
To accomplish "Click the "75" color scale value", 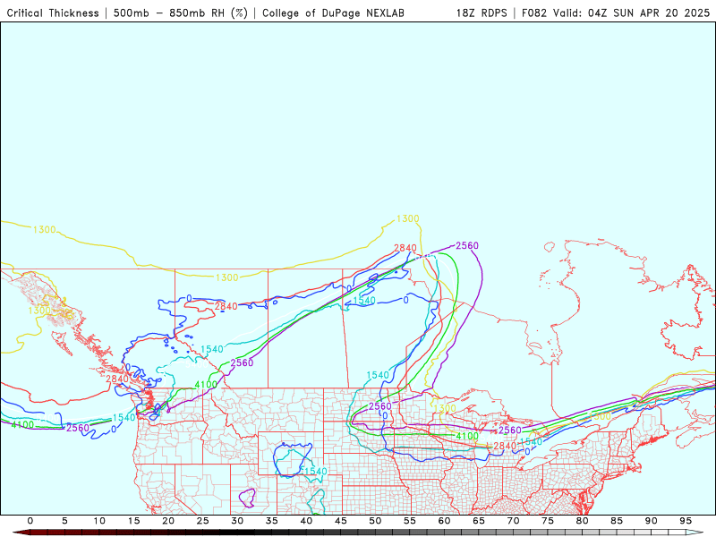I will tap(548, 521).
